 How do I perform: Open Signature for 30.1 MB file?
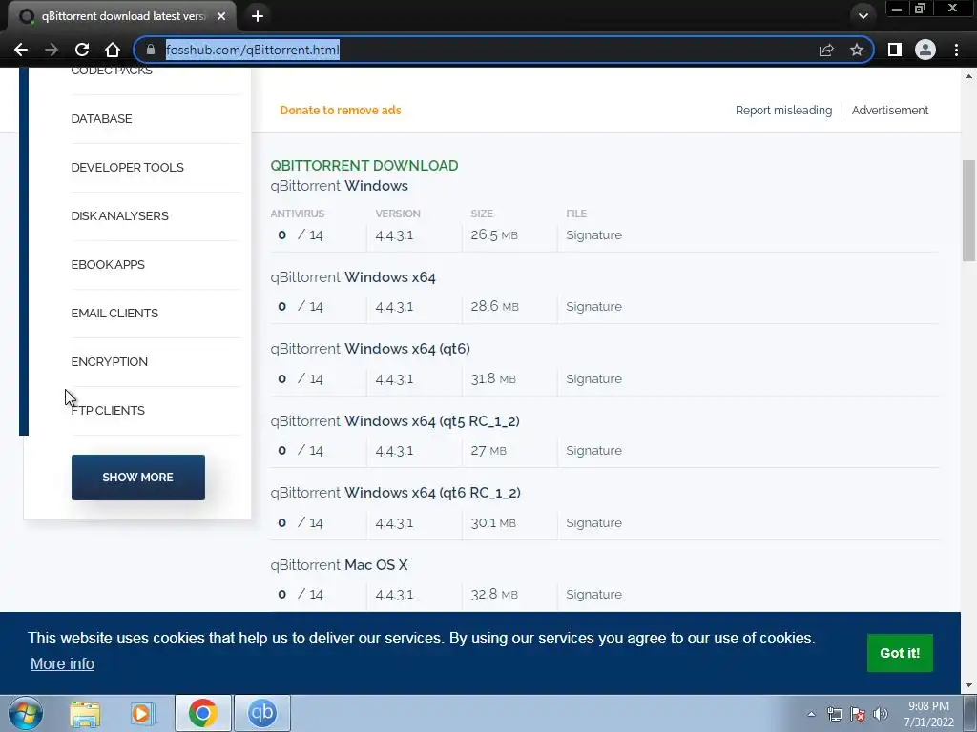click(x=593, y=523)
